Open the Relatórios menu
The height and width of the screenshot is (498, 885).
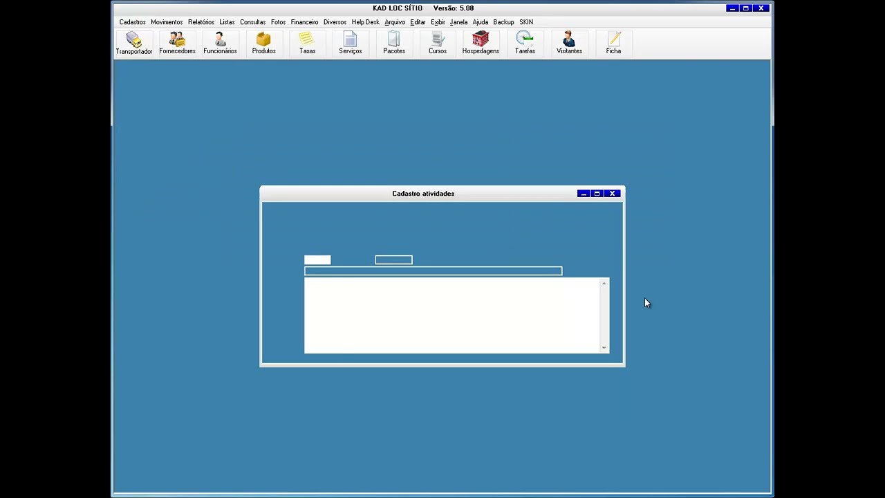[201, 22]
